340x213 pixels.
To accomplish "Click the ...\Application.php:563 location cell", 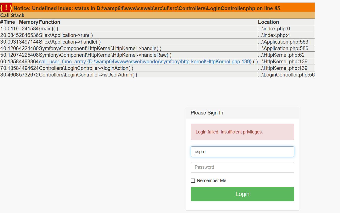I will click(286, 42).
